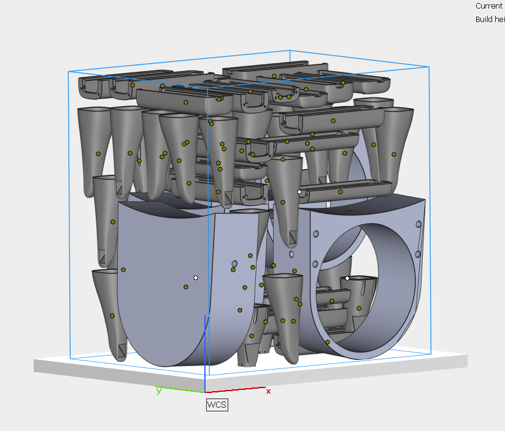Click the white diamond marker near the front shell
The height and width of the screenshot is (431, 505).
(x=196, y=277)
